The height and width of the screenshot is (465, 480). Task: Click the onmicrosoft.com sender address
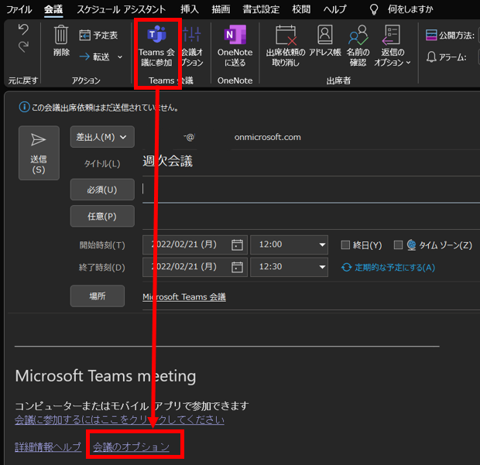tap(268, 137)
